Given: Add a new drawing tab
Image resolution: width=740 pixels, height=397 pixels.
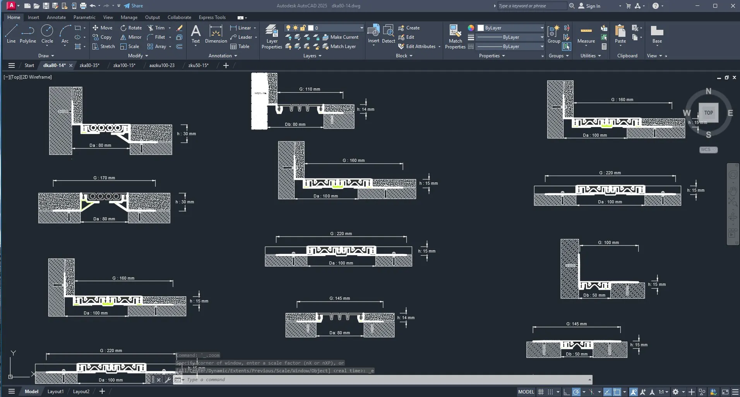Looking at the screenshot, I should pos(226,65).
